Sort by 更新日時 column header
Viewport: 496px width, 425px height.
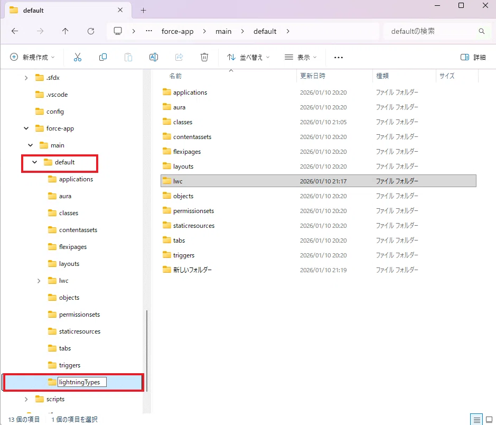313,76
